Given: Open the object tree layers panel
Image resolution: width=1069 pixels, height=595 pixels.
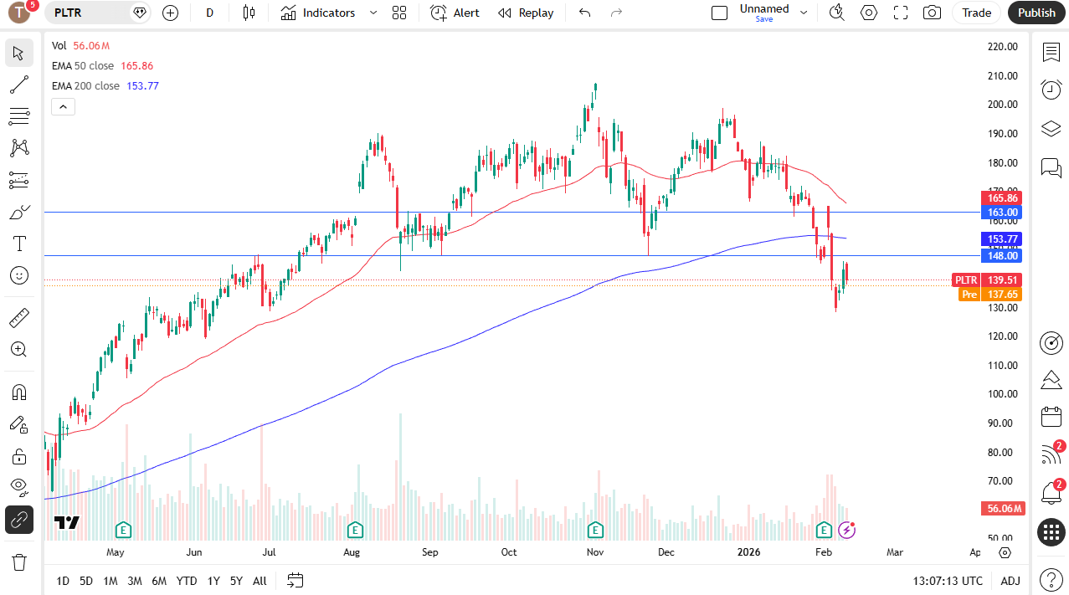Looking at the screenshot, I should [1051, 129].
